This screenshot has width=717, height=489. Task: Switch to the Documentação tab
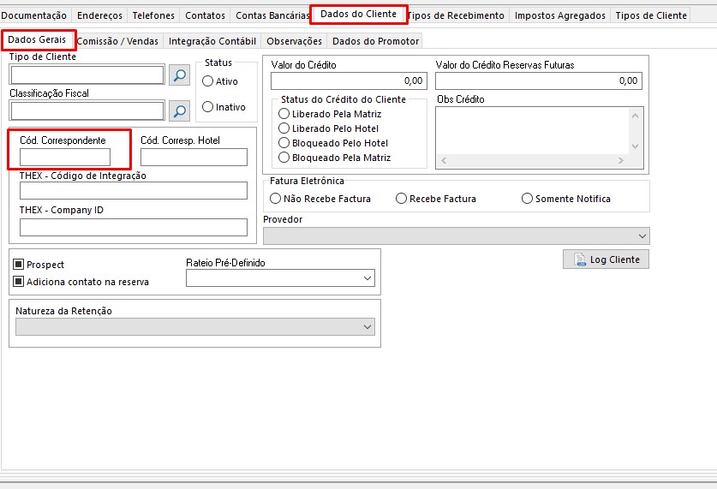click(34, 15)
